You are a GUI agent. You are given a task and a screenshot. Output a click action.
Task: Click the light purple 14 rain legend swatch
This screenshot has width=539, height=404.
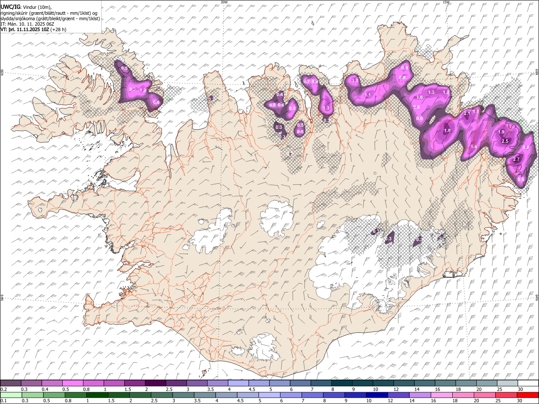tap(419, 395)
